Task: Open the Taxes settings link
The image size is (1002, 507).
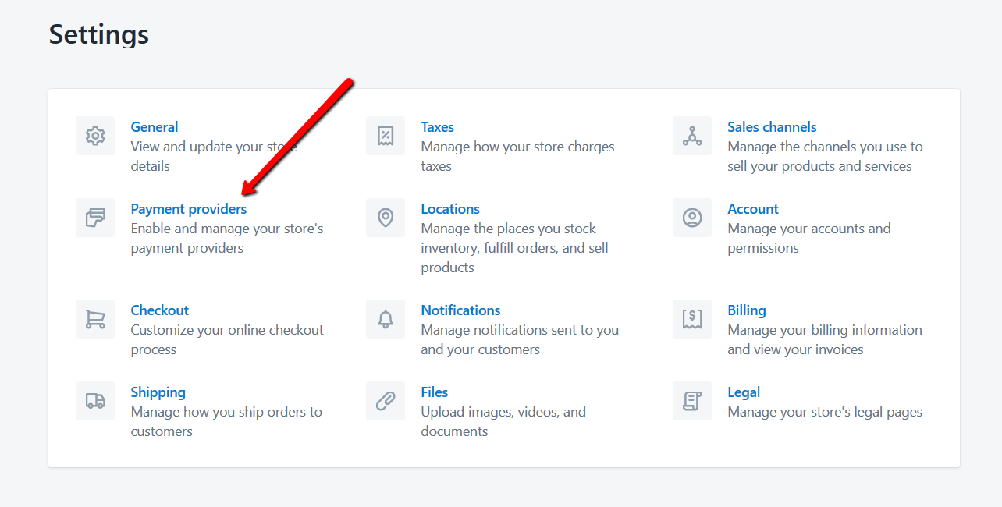Action: click(438, 127)
